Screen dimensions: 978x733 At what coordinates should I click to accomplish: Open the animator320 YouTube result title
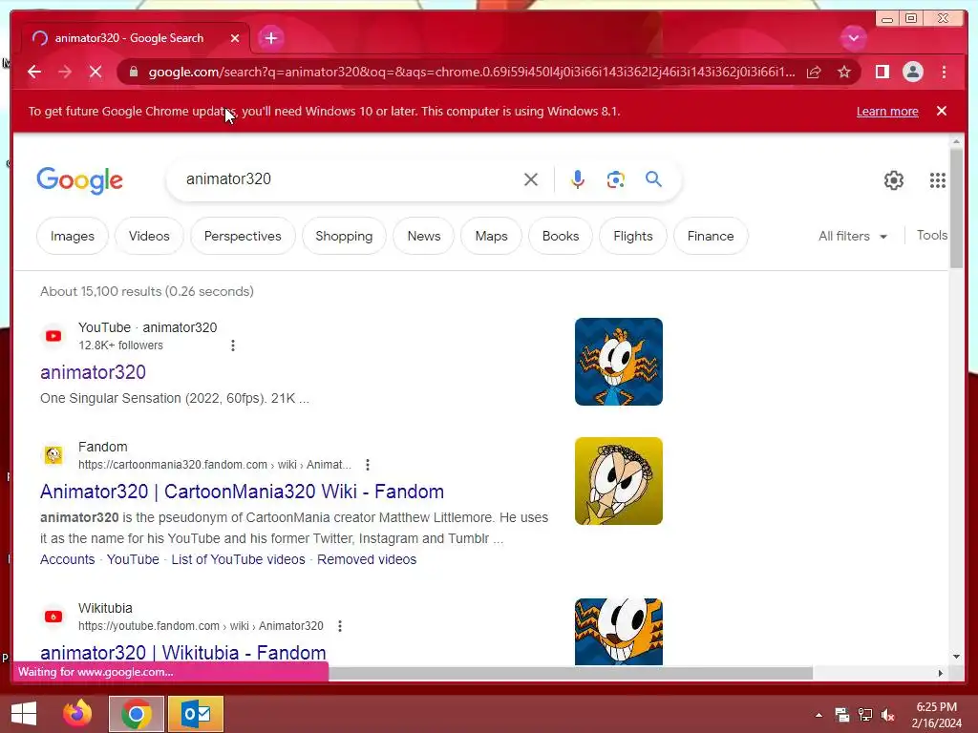[93, 372]
